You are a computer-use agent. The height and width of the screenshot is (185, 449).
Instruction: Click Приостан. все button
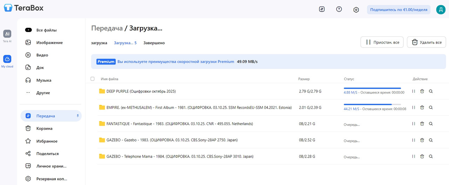tap(382, 42)
